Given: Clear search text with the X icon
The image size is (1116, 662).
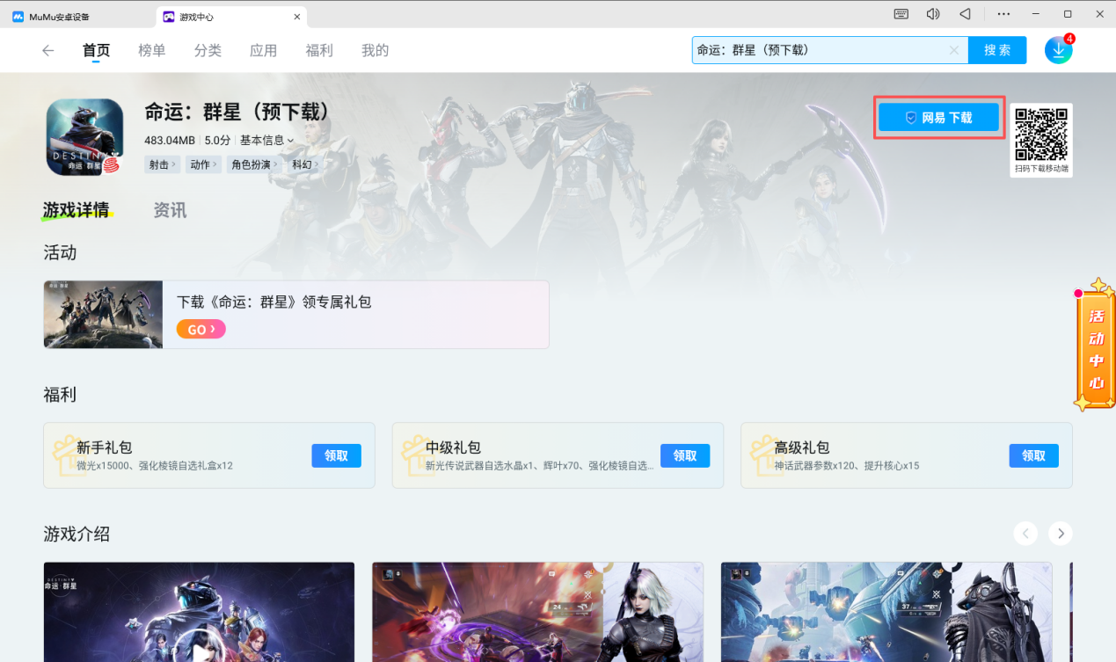Looking at the screenshot, I should (x=954, y=51).
